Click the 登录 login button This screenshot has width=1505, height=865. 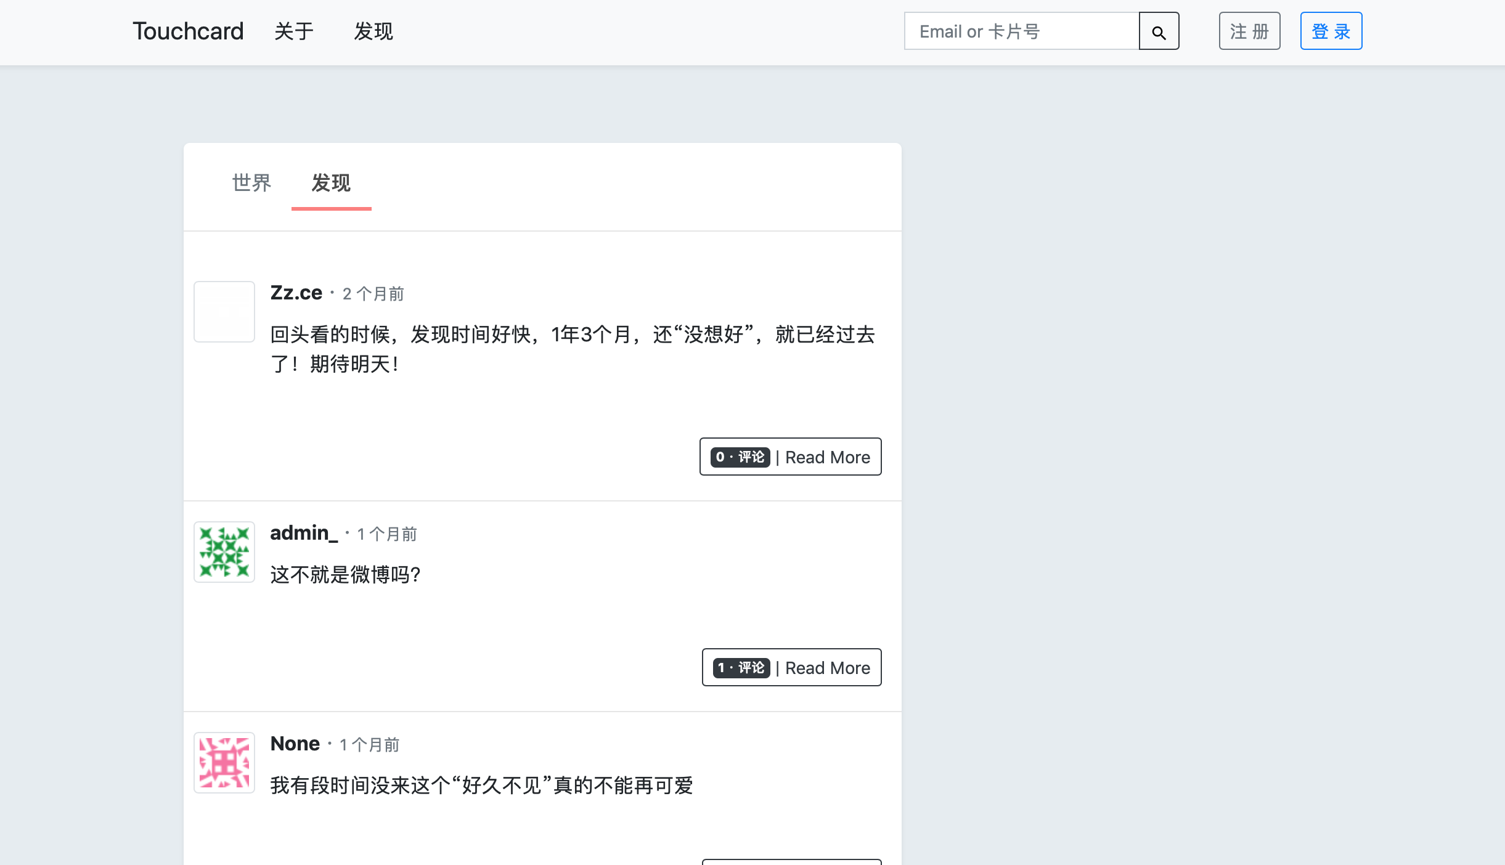(1331, 31)
